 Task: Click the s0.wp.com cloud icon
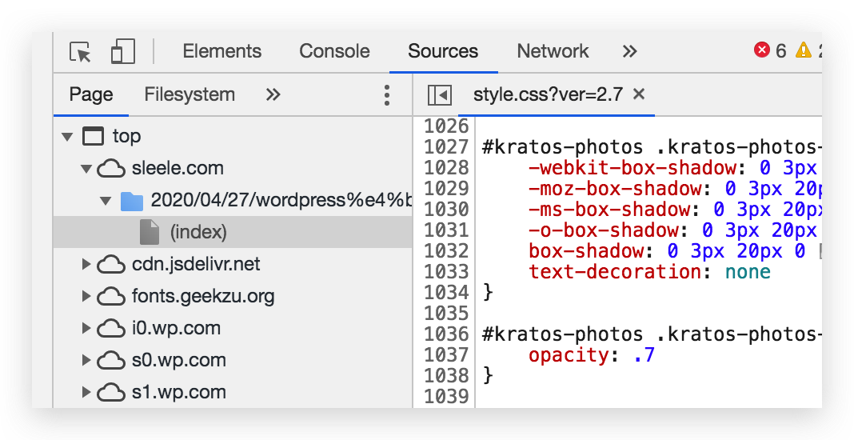tap(111, 360)
